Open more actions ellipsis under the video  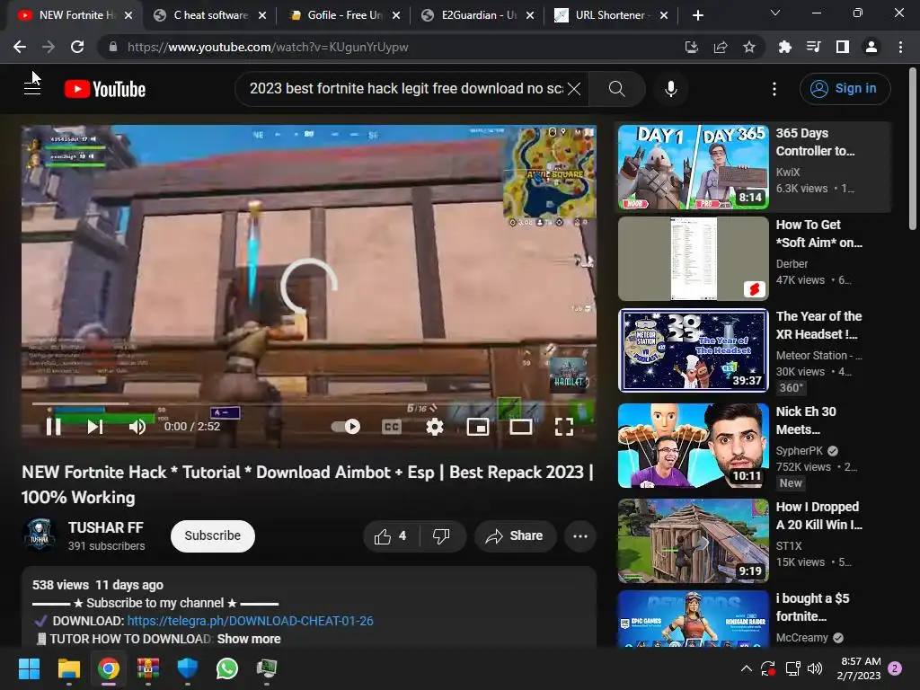click(580, 535)
